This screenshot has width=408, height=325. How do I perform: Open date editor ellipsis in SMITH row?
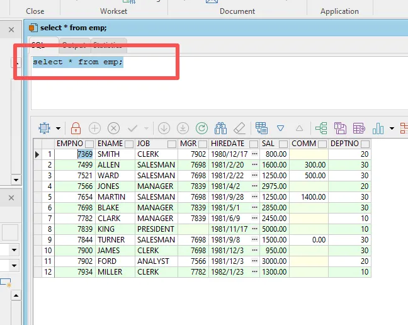pos(255,154)
